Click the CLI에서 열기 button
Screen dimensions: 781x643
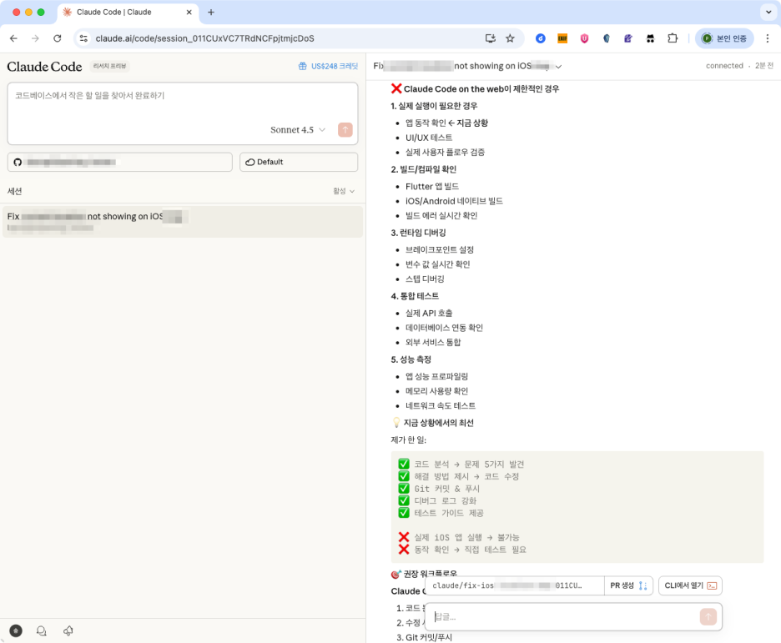[x=690, y=585]
